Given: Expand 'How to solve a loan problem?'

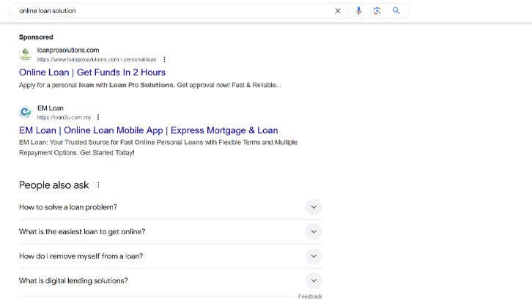Looking at the screenshot, I should click(170, 207).
